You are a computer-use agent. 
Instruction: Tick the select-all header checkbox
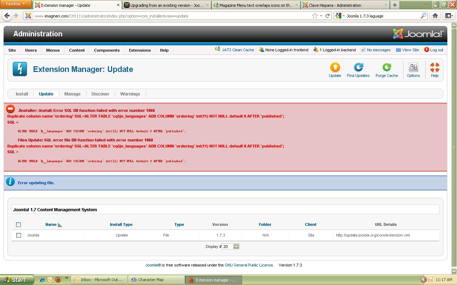click(19, 224)
